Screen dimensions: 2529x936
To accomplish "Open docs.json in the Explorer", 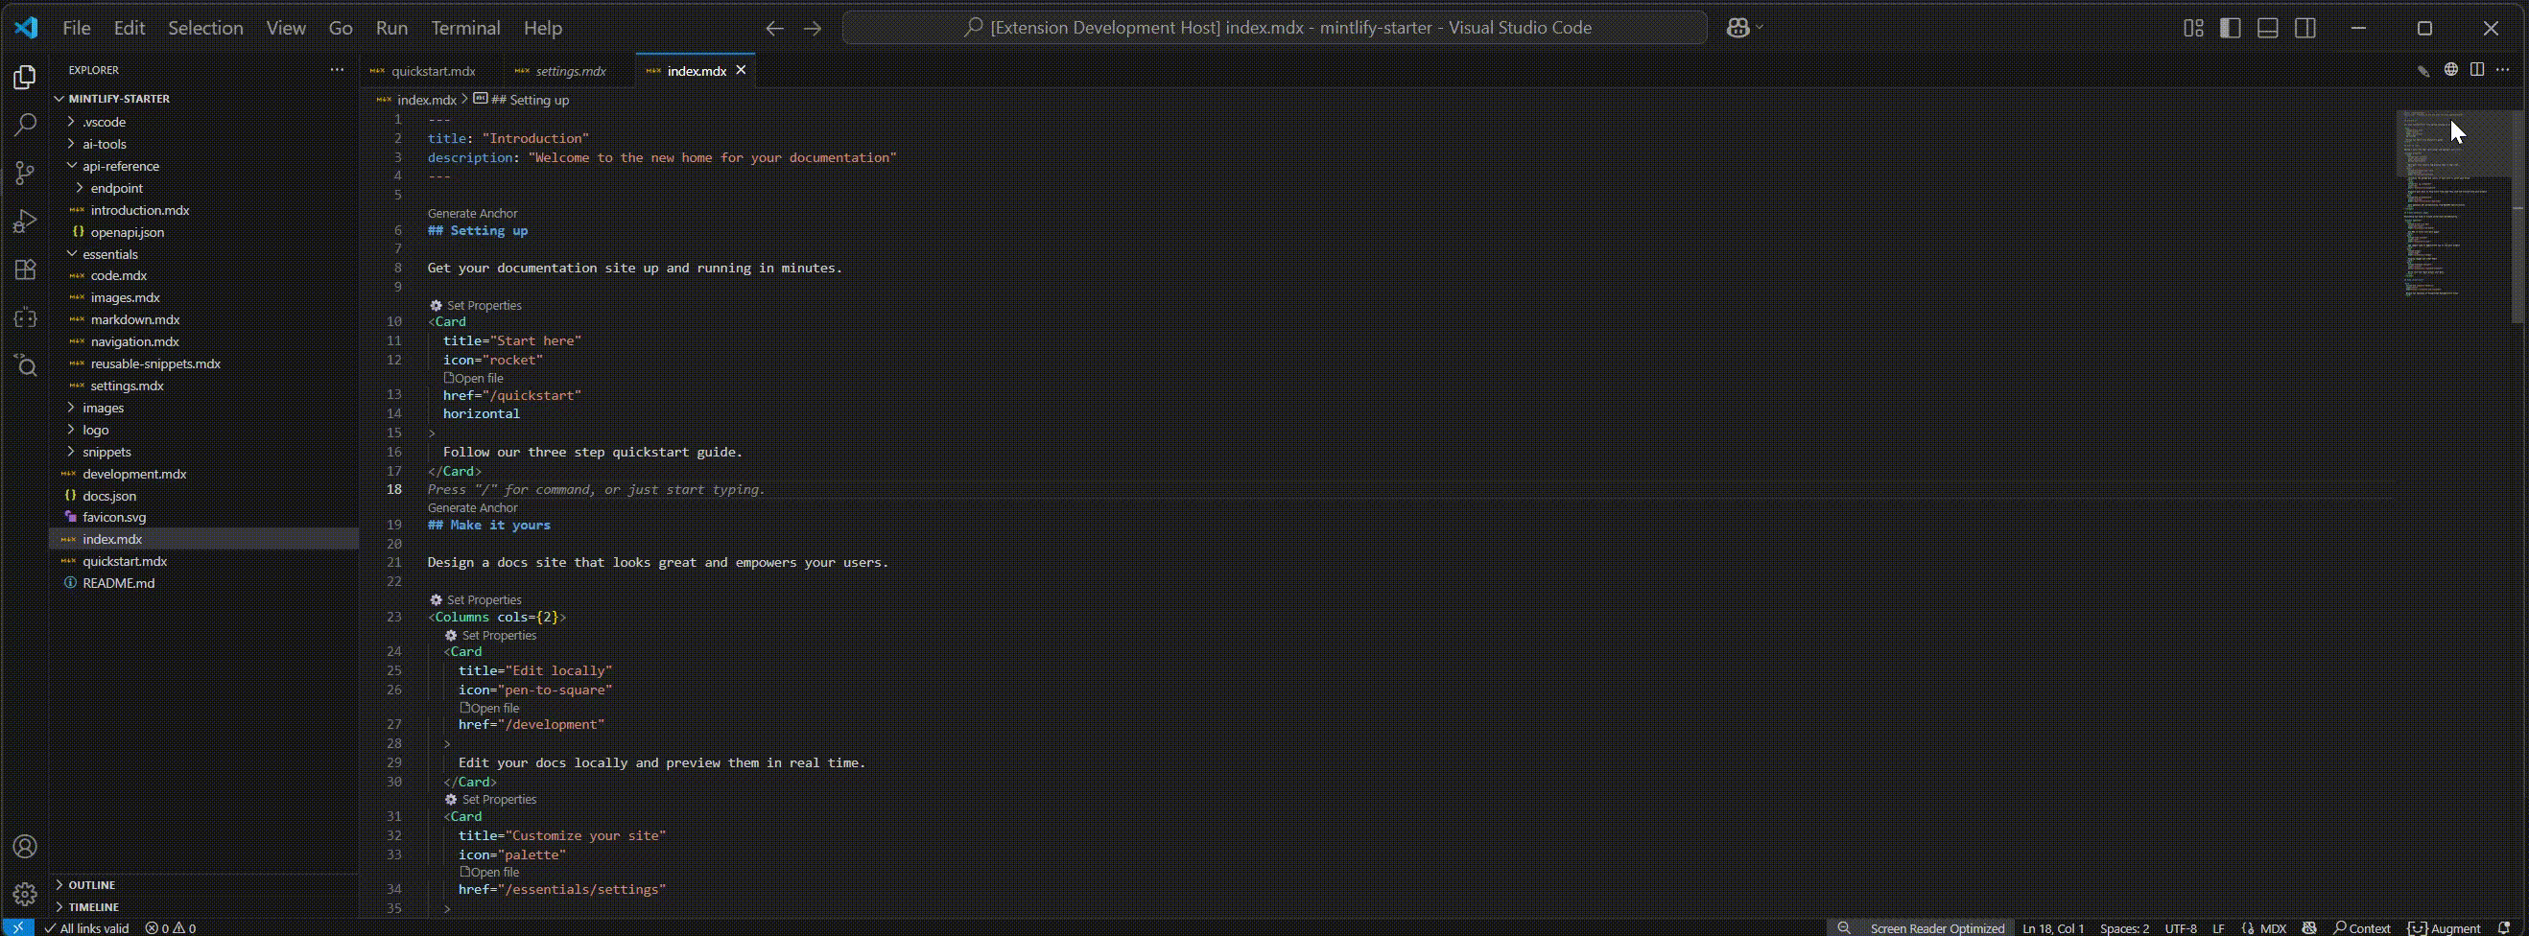I will click(x=109, y=496).
